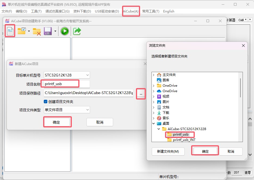Open the 常用工具(T) menu

pyautogui.click(x=151, y=11)
